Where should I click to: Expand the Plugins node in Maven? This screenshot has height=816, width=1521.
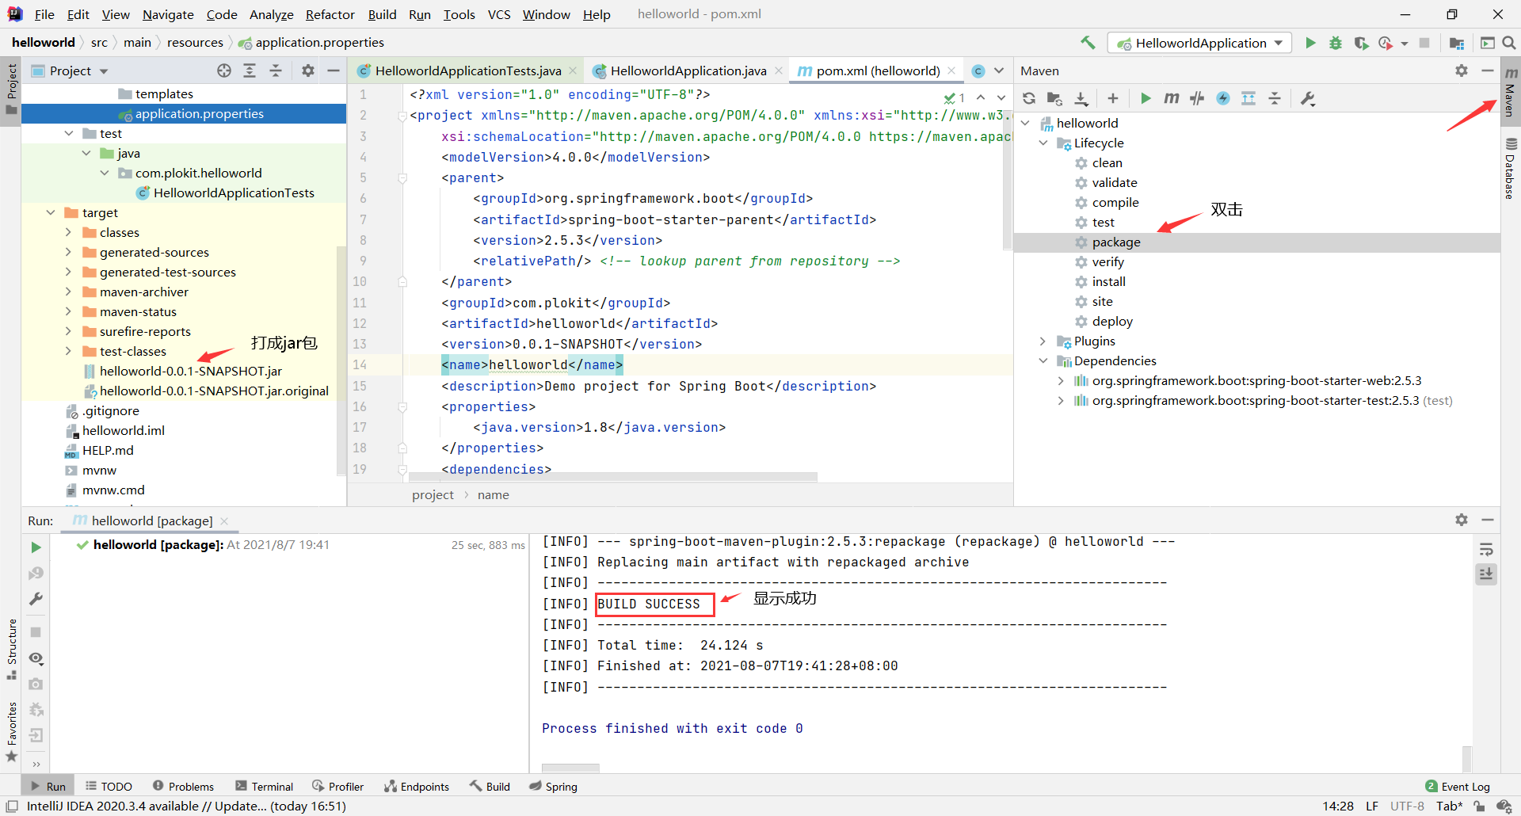tap(1043, 341)
